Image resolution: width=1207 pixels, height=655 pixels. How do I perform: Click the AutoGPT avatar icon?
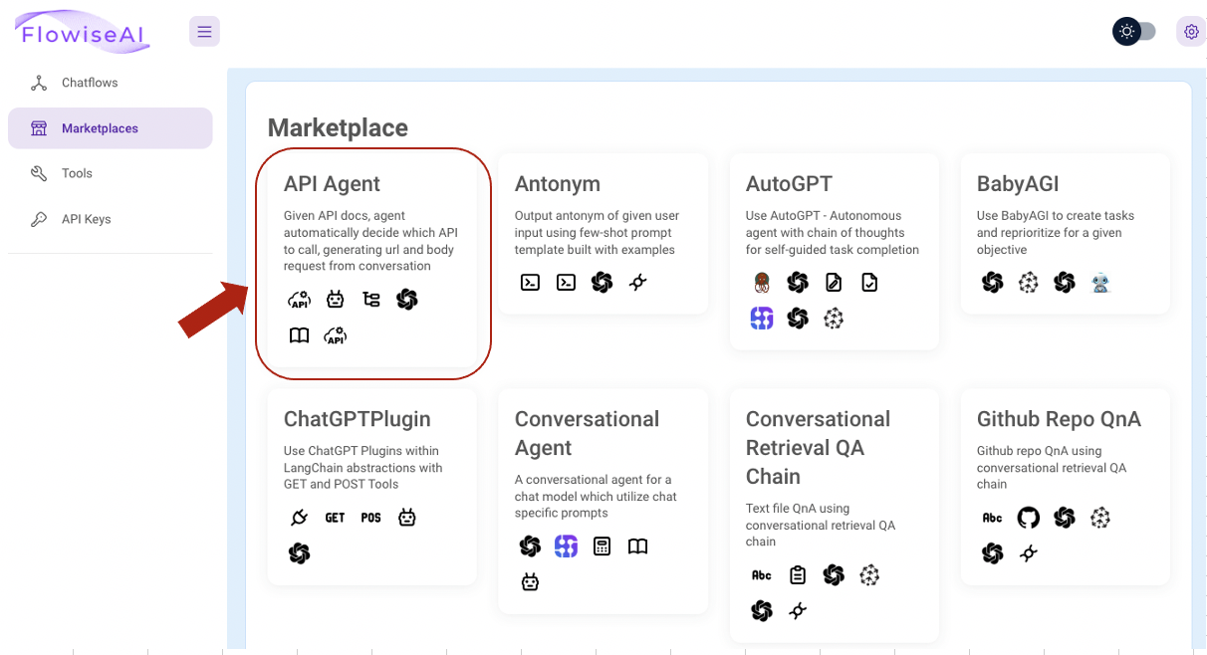click(762, 282)
